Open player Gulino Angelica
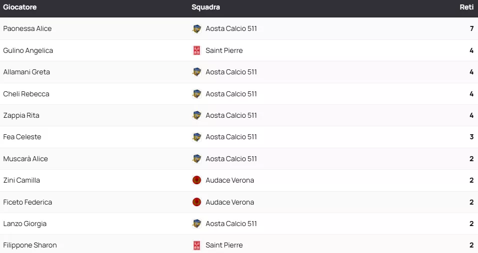The height and width of the screenshot is (253, 478). 28,50
